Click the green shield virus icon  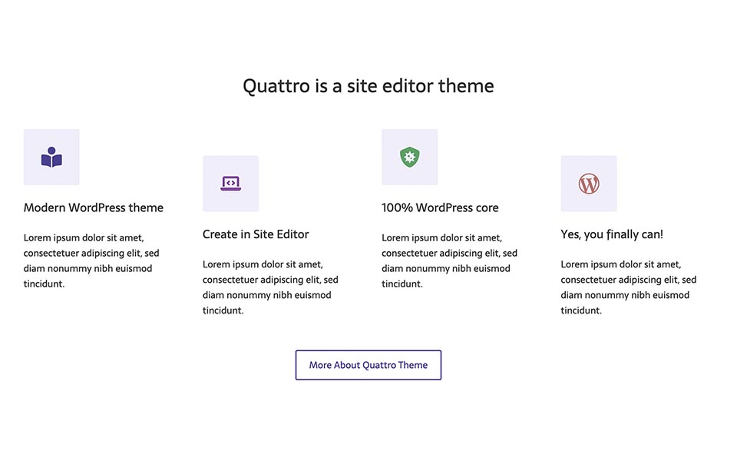click(410, 157)
